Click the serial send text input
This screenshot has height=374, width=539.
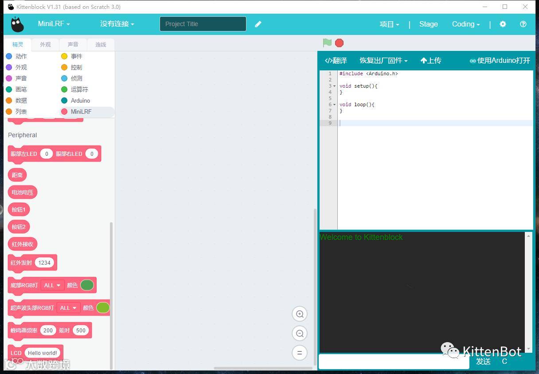tap(394, 362)
